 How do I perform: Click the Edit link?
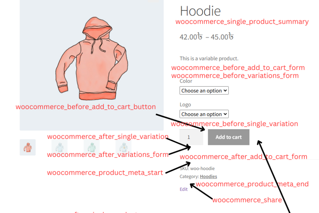coord(184,189)
